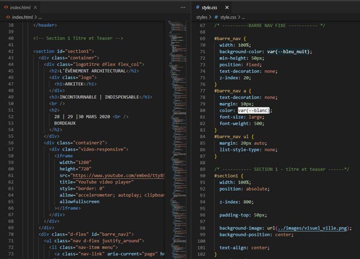Screen dimensions: 360x259
Task: Open the styles folder breadcrumb
Action: 201,18
